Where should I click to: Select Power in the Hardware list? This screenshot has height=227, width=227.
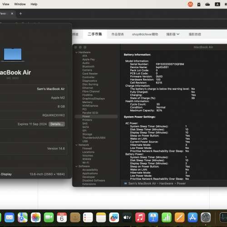tap(96, 116)
